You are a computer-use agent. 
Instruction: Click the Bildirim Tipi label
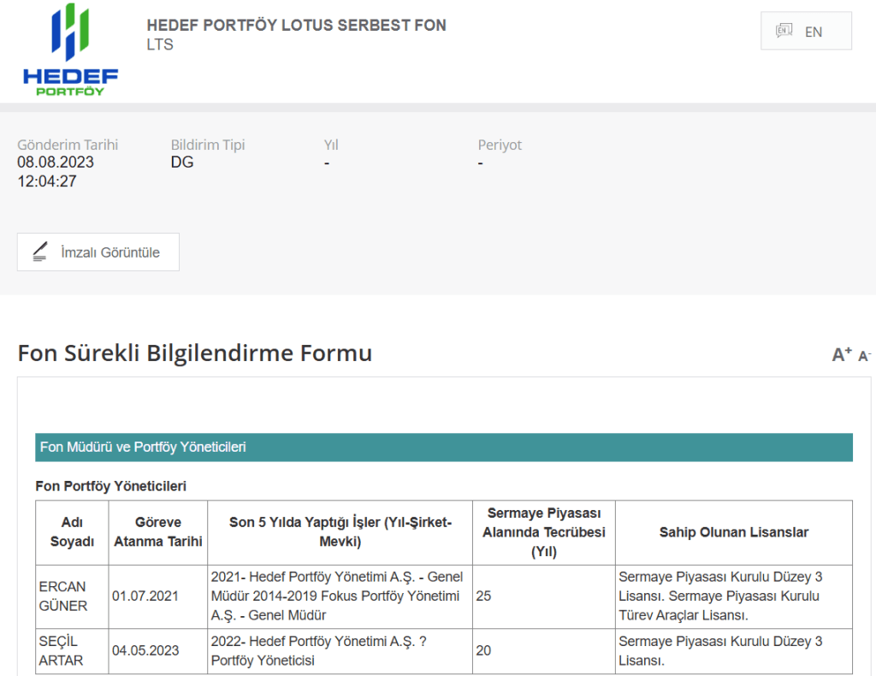(208, 145)
